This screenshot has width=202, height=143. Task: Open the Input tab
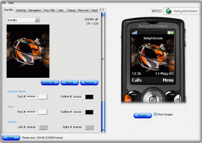pyautogui.click(x=95, y=10)
